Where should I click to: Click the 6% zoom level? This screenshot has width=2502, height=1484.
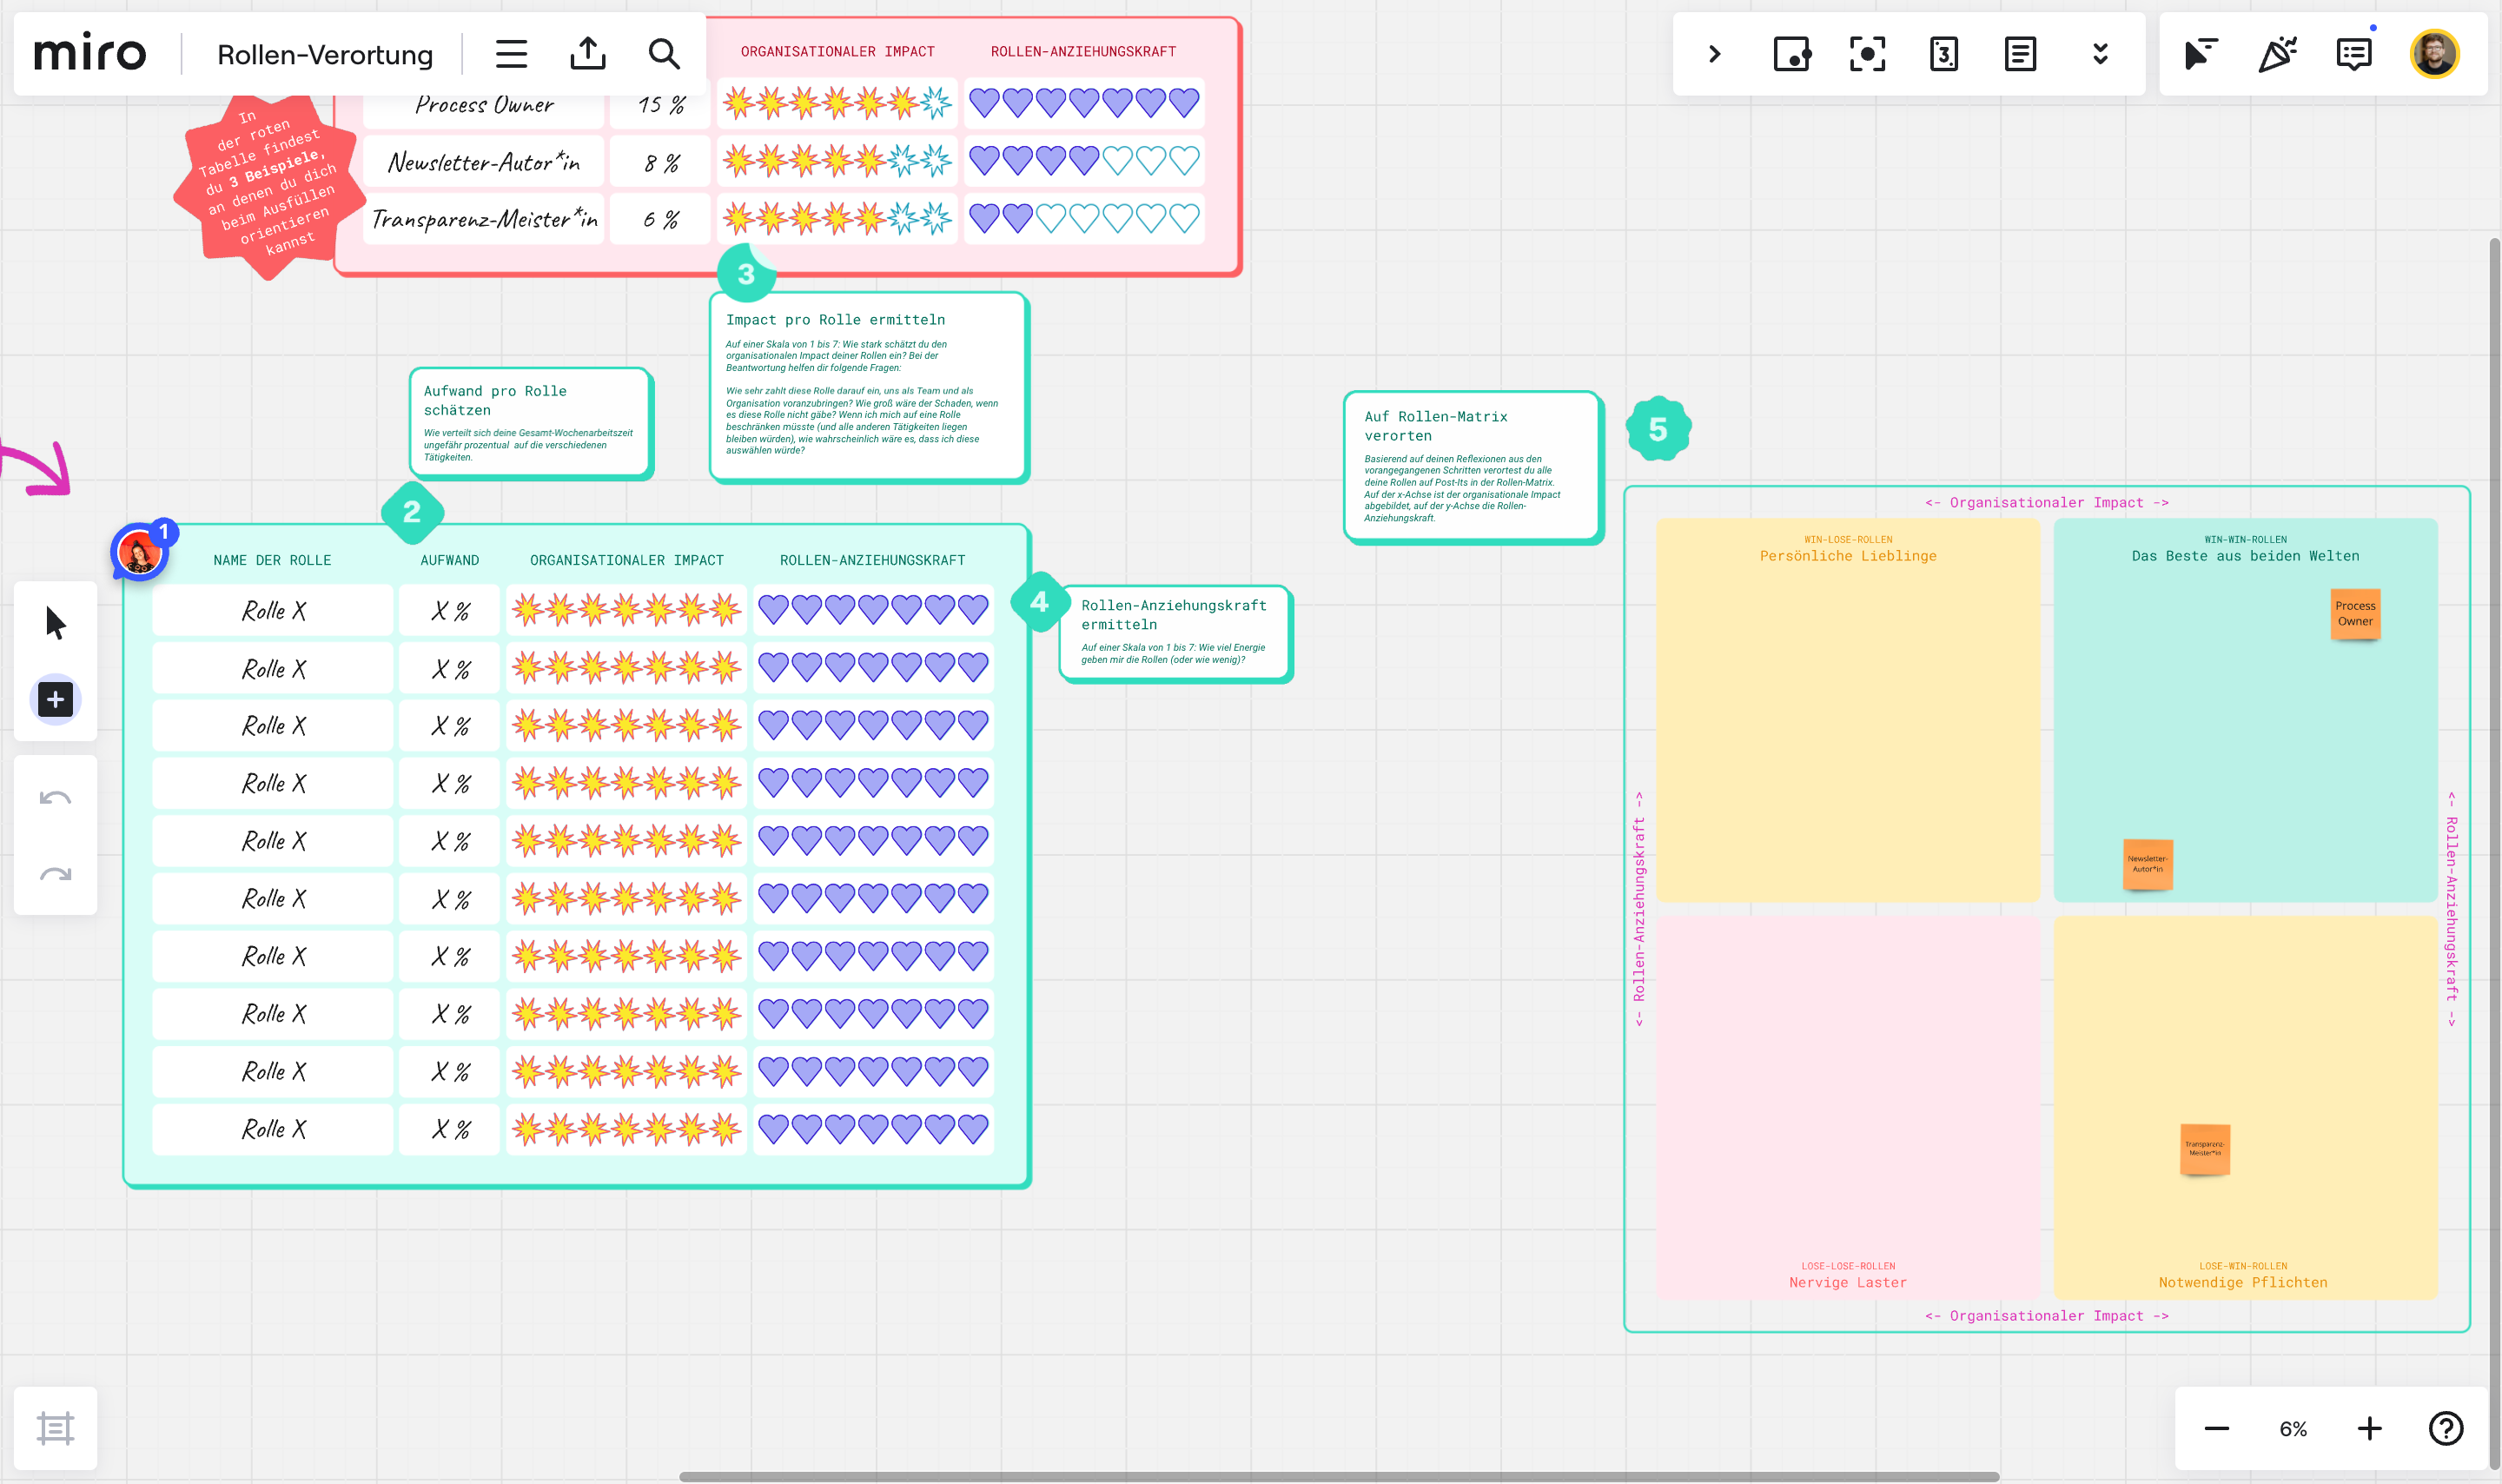[x=2293, y=1428]
